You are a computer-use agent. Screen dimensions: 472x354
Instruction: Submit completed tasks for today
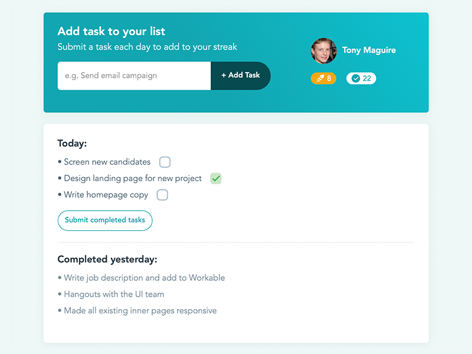point(104,220)
